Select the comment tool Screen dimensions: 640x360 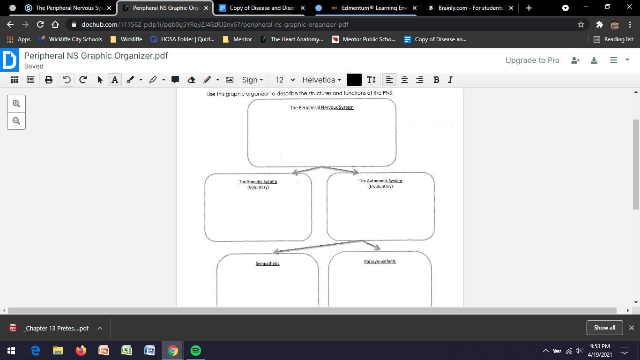175,80
